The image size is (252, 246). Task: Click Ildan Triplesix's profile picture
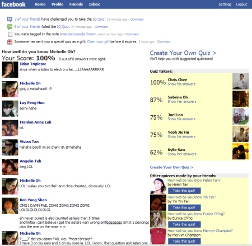click(10, 70)
